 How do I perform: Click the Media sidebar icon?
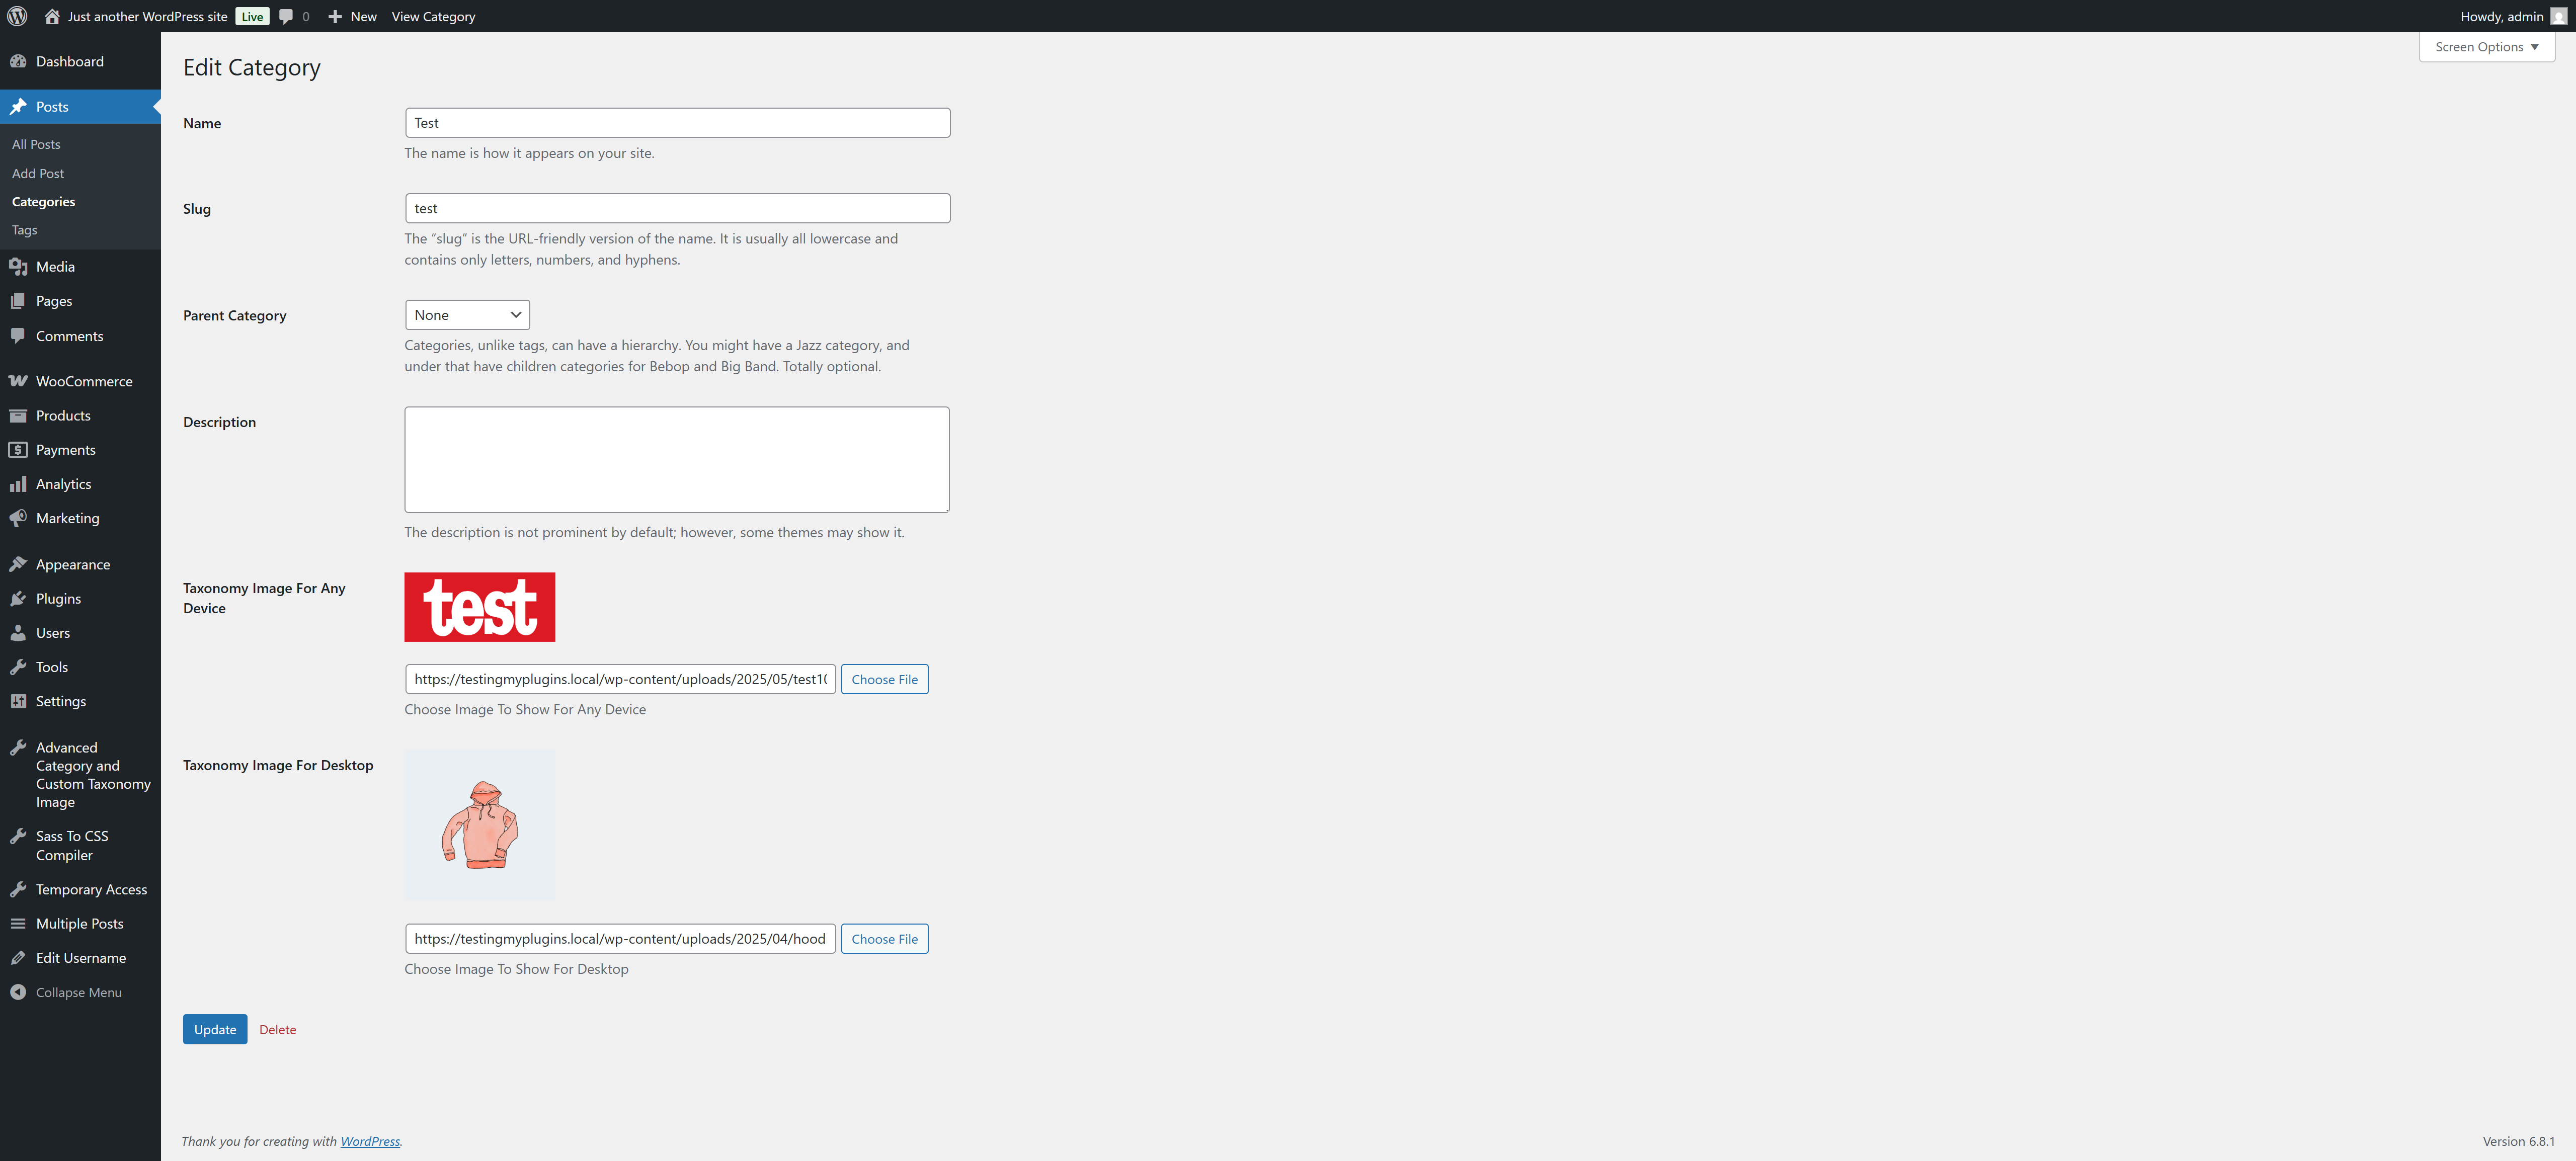pyautogui.click(x=18, y=267)
